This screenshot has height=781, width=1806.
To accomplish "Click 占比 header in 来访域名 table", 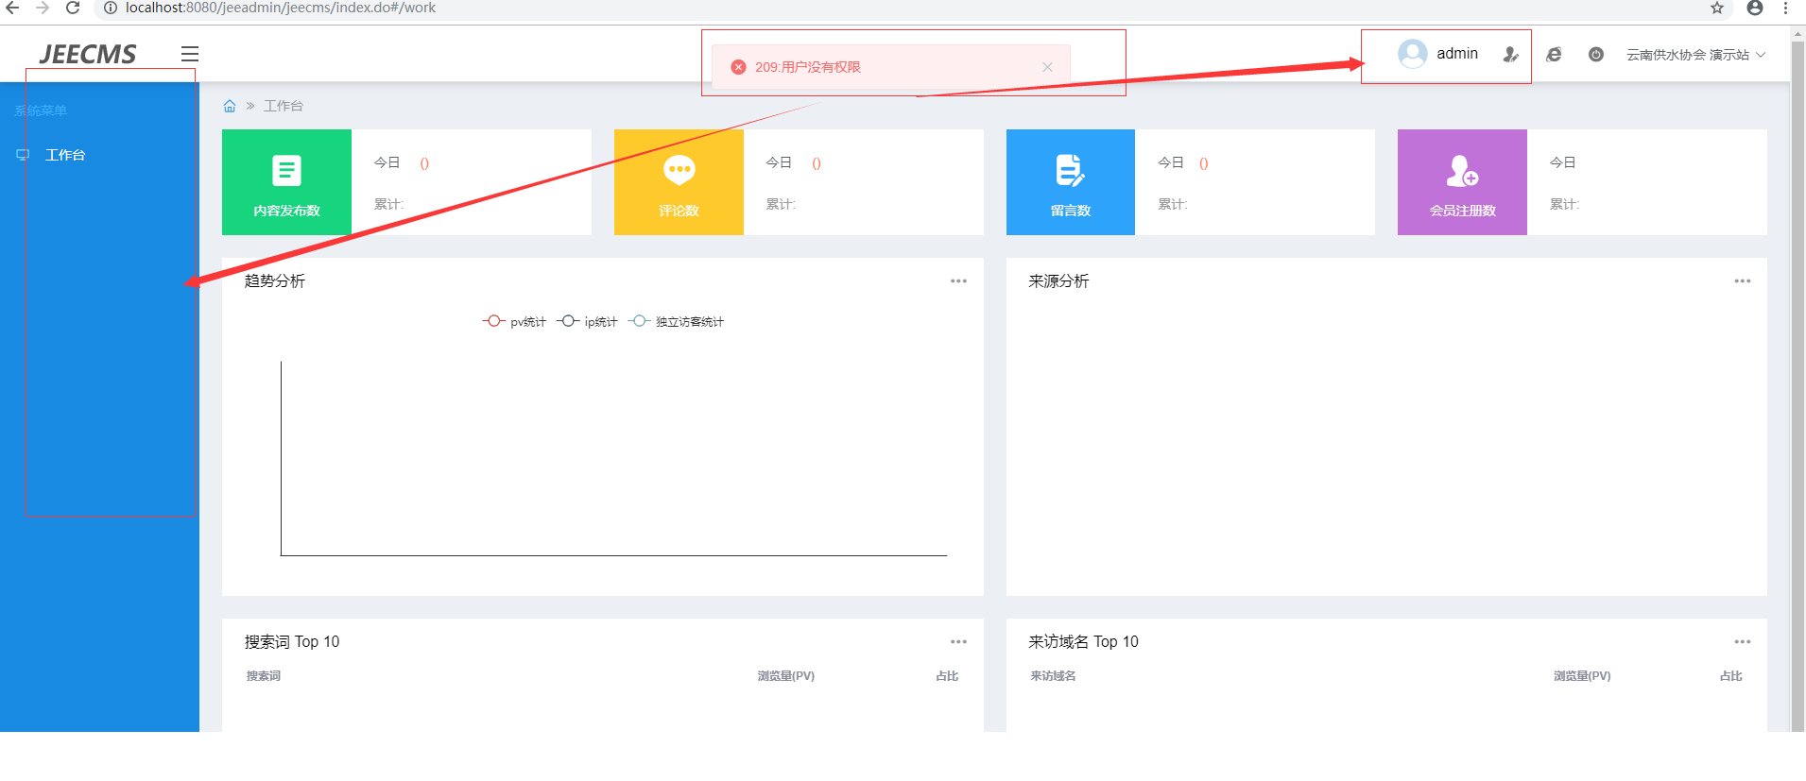I will (1731, 676).
